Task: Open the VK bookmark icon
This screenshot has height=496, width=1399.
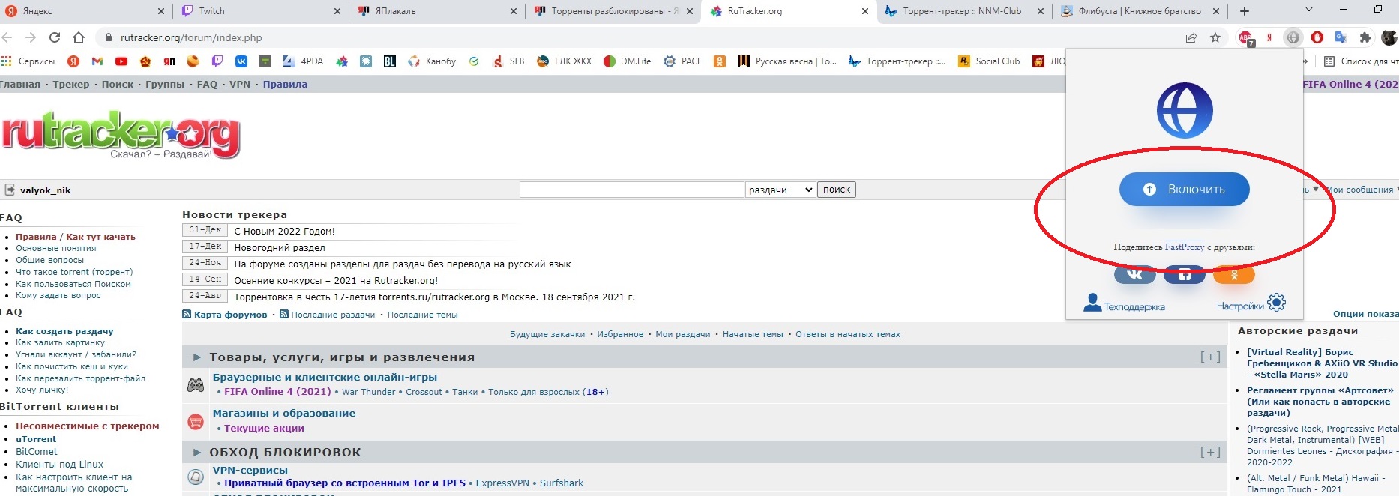Action: 241,61
